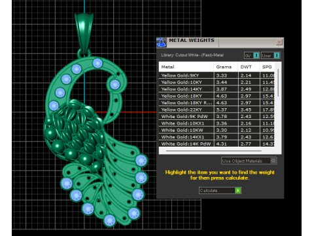The image size is (314, 236).
Task: Enable Use Object Materials option
Action: coord(249,161)
